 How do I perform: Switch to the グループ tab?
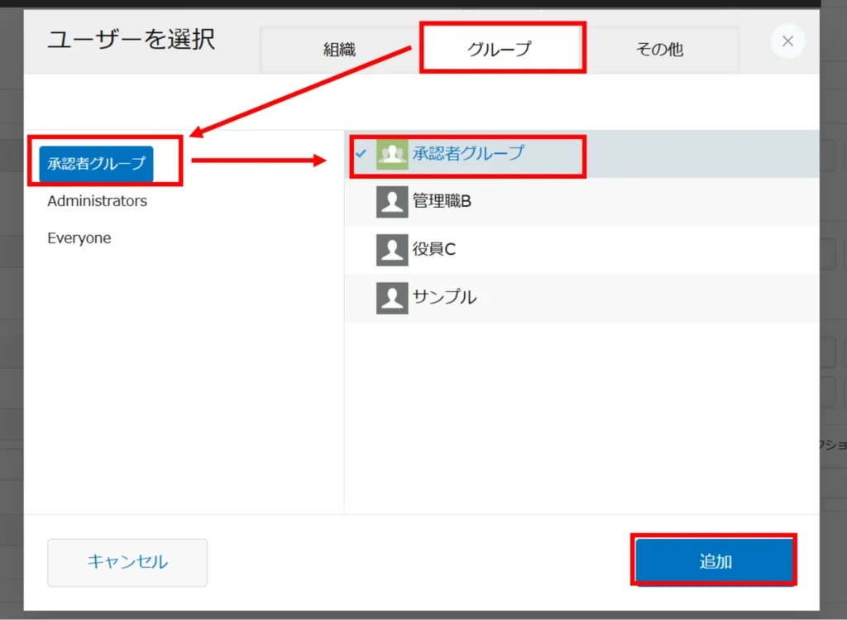coord(499,50)
